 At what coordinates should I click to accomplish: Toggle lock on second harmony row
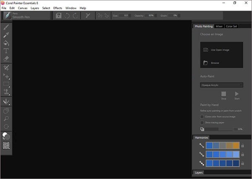tap(242, 155)
